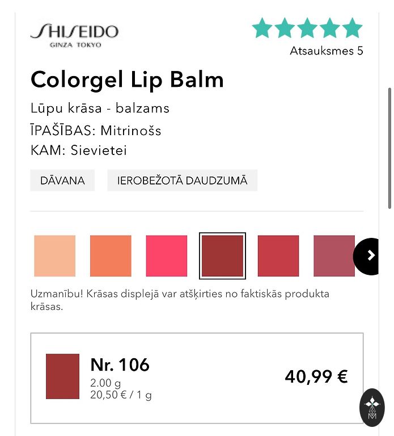The width and height of the screenshot is (394, 436).
Task: Click the Colorgel Lip Balm product title
Action: 127,79
